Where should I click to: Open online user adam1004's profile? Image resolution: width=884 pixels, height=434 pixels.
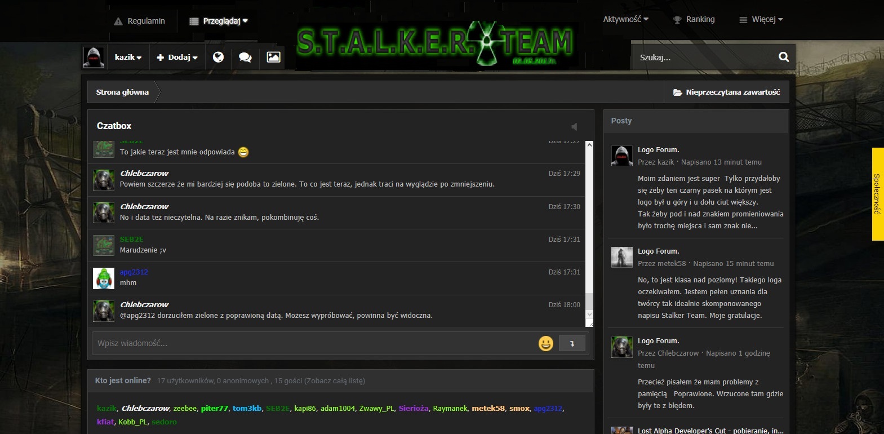pyautogui.click(x=337, y=408)
